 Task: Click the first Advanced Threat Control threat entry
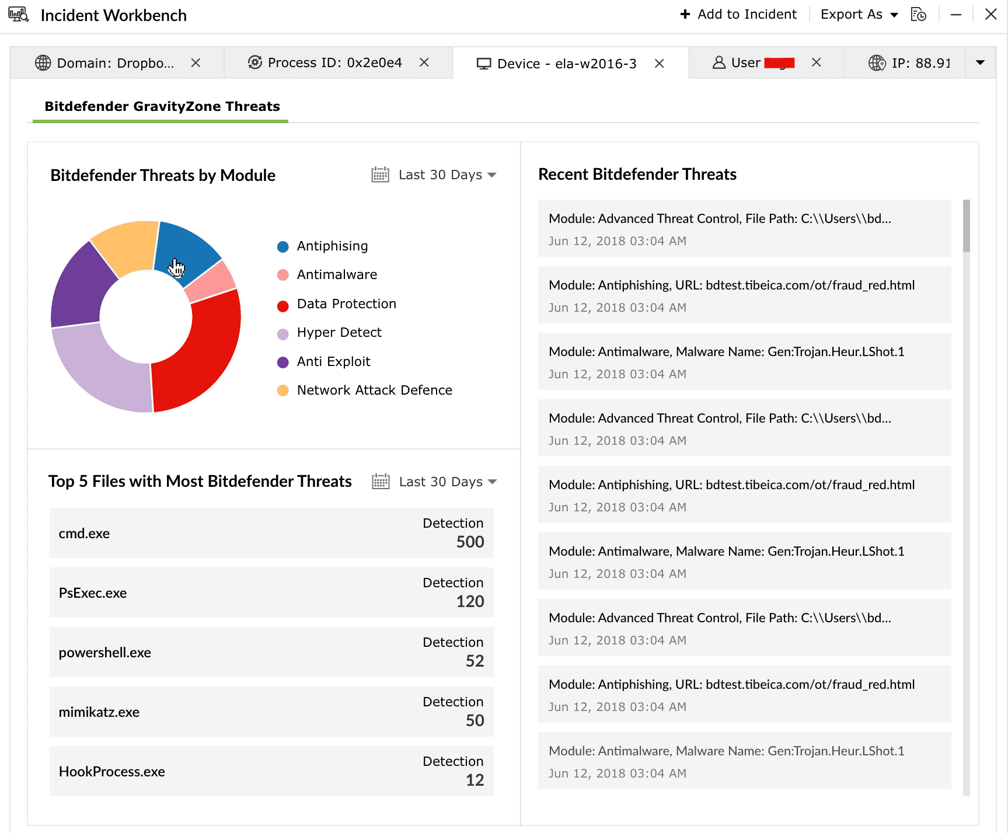pyautogui.click(x=745, y=228)
